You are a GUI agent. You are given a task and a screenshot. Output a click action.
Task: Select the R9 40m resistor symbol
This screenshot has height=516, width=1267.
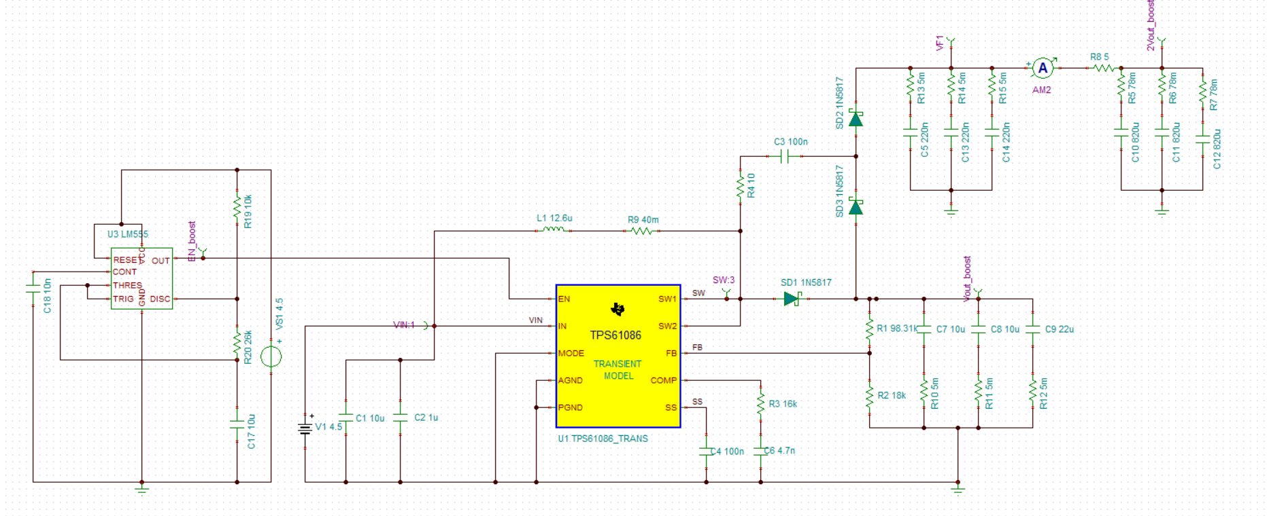[642, 231]
